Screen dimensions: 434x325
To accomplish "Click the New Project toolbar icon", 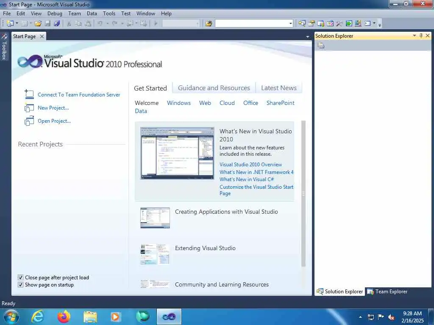I will click(10, 24).
